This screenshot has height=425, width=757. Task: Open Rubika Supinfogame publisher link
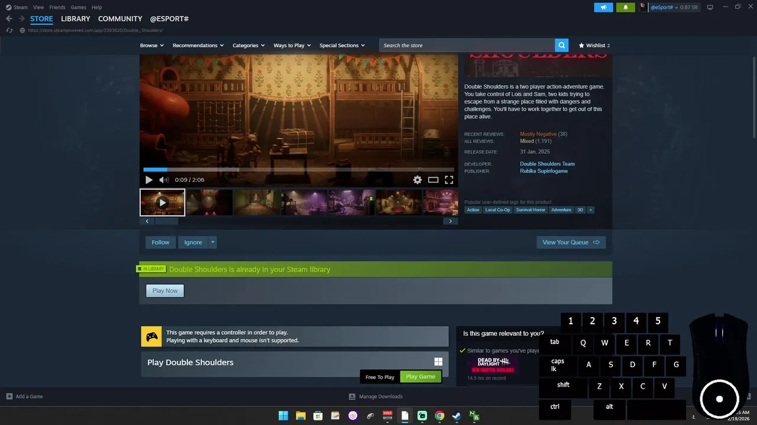coord(544,171)
